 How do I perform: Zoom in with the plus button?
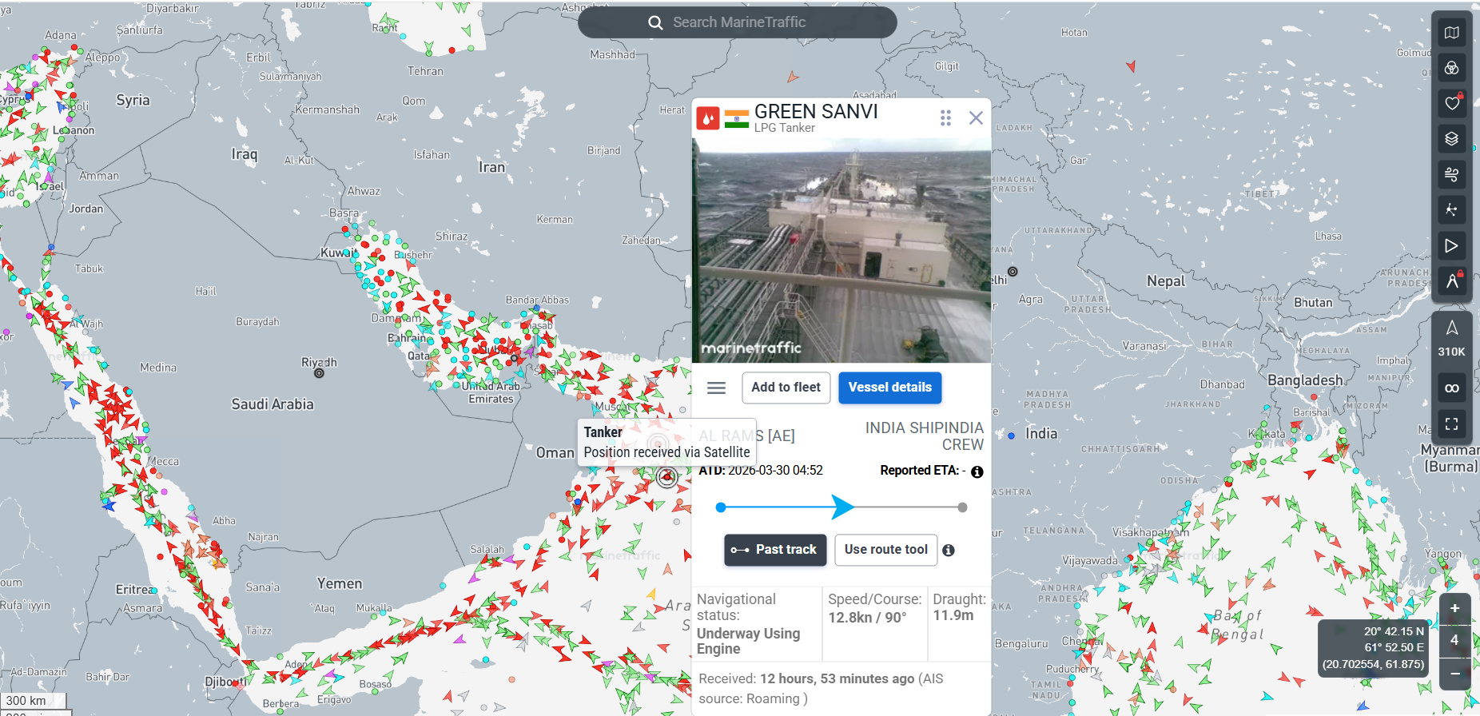point(1454,608)
